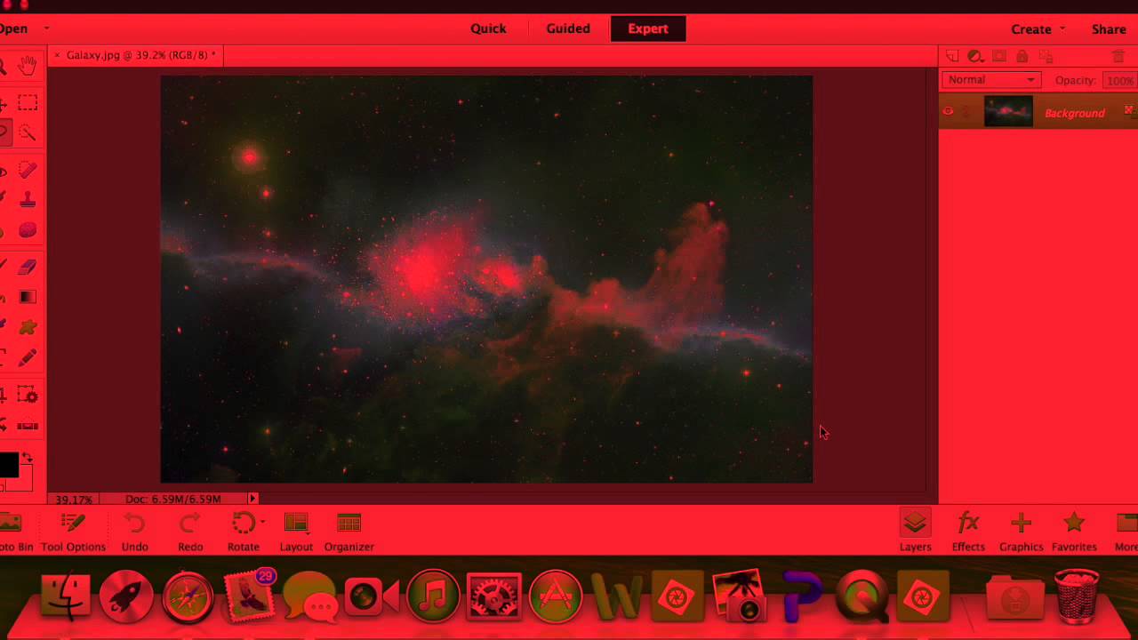Open iTunes from the Dock
Viewport: 1138px width, 640px height.
[x=433, y=596]
